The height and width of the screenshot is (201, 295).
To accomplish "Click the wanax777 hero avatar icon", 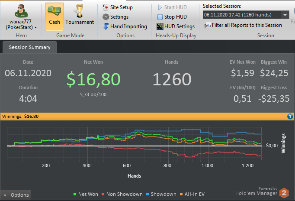I will point(21,11).
